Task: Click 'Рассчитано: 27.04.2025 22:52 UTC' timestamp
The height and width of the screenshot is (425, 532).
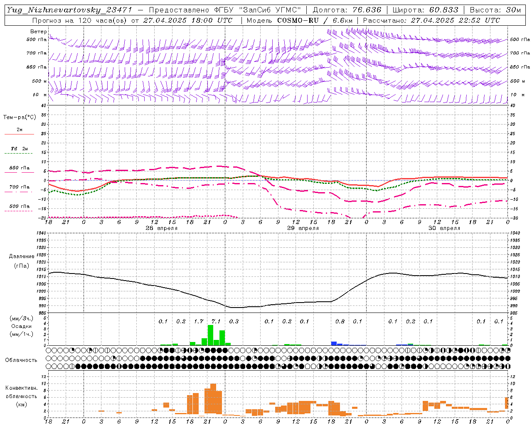Action: pyautogui.click(x=431, y=20)
